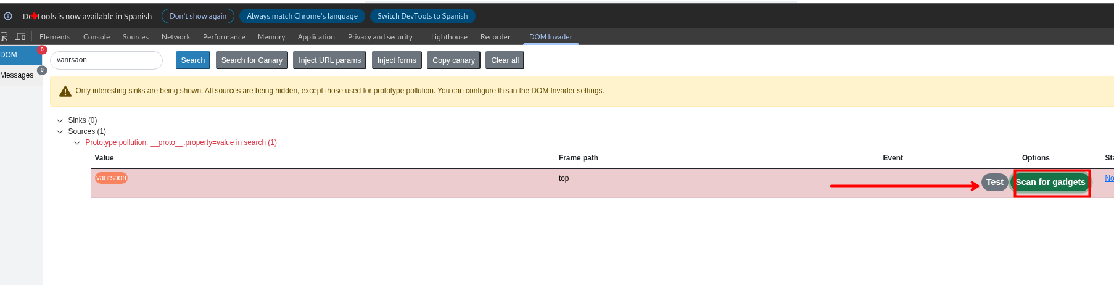Click the canary text input field
The image size is (1114, 285).
pos(106,60)
